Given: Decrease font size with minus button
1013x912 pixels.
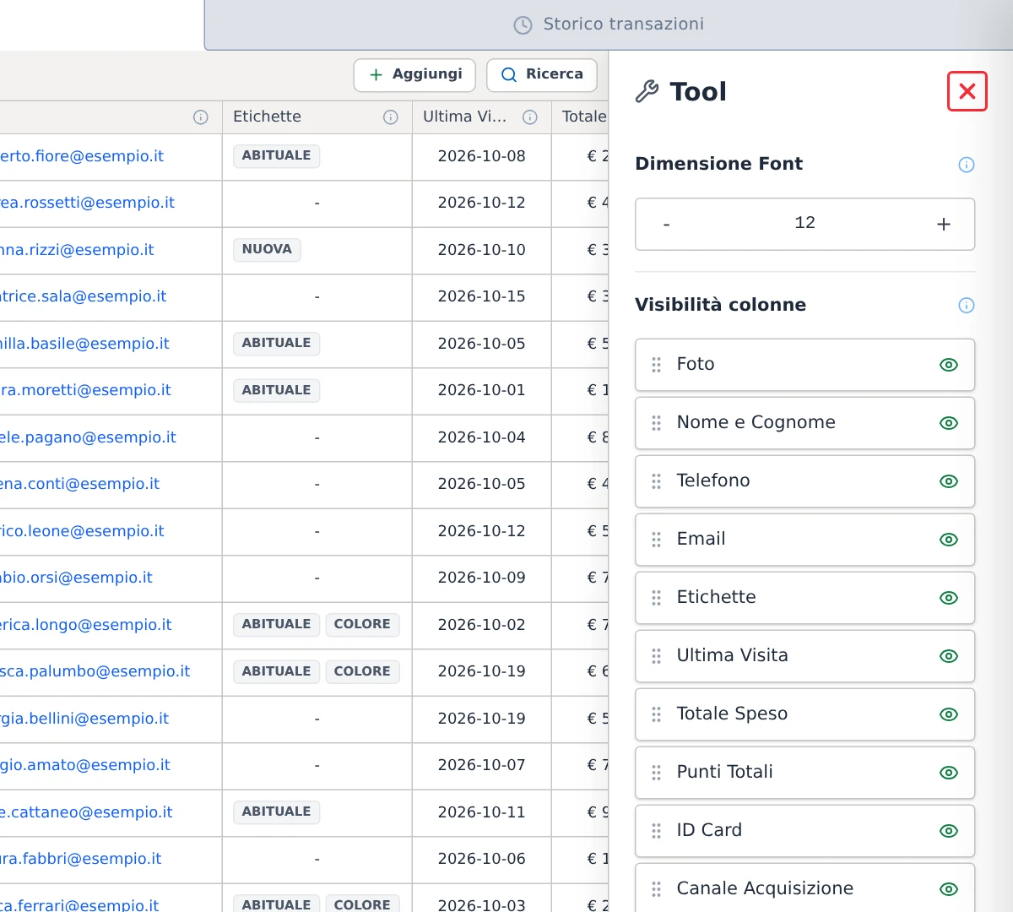Looking at the screenshot, I should click(x=667, y=224).
